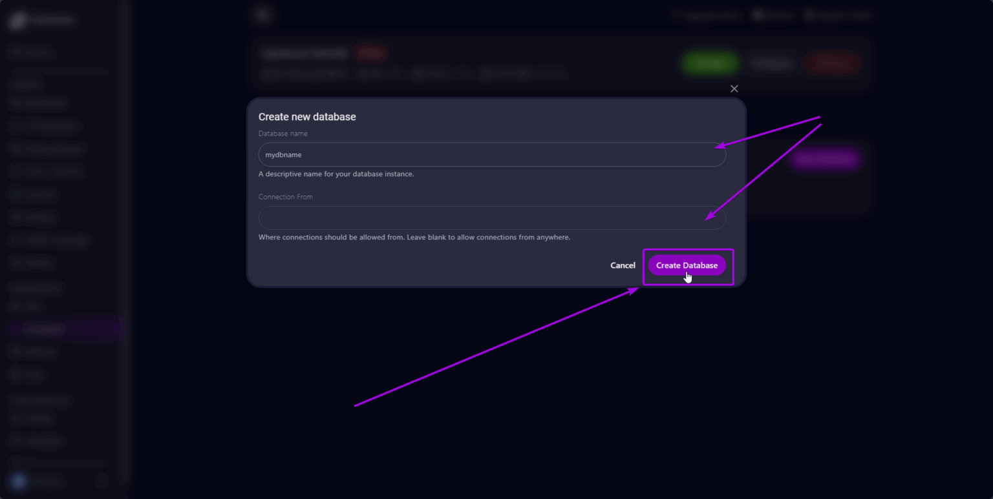Click the middle icon group in top-right toolbar
This screenshot has width=993, height=499.
click(x=773, y=15)
